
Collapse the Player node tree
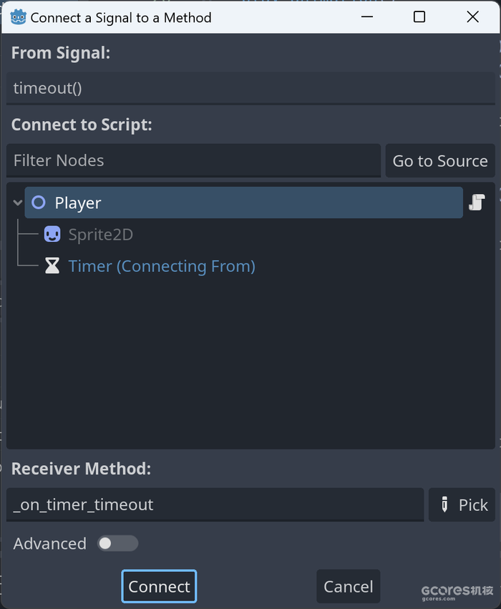[x=17, y=203]
